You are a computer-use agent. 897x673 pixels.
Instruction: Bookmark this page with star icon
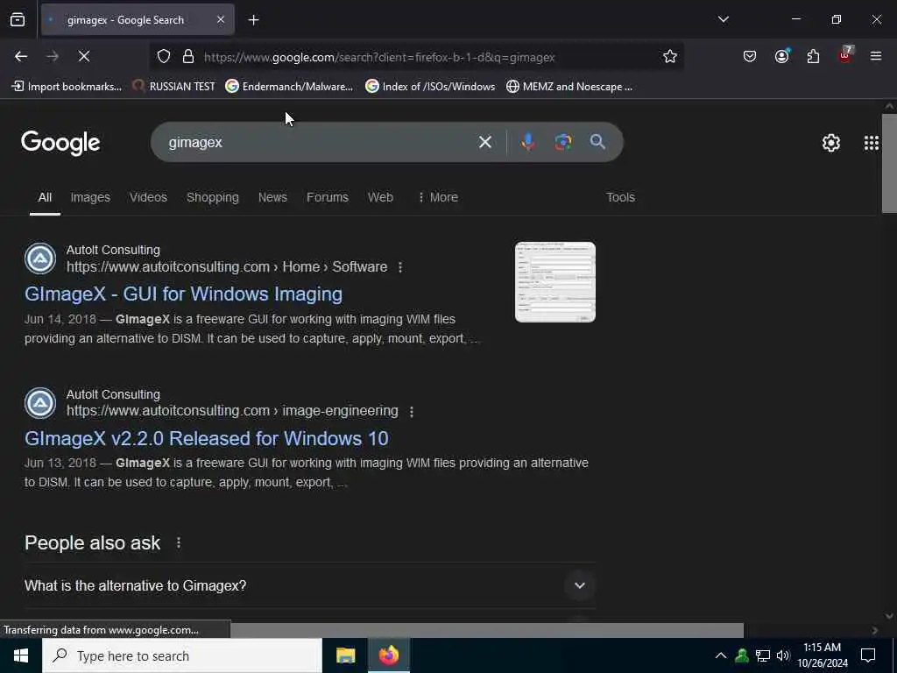click(670, 56)
